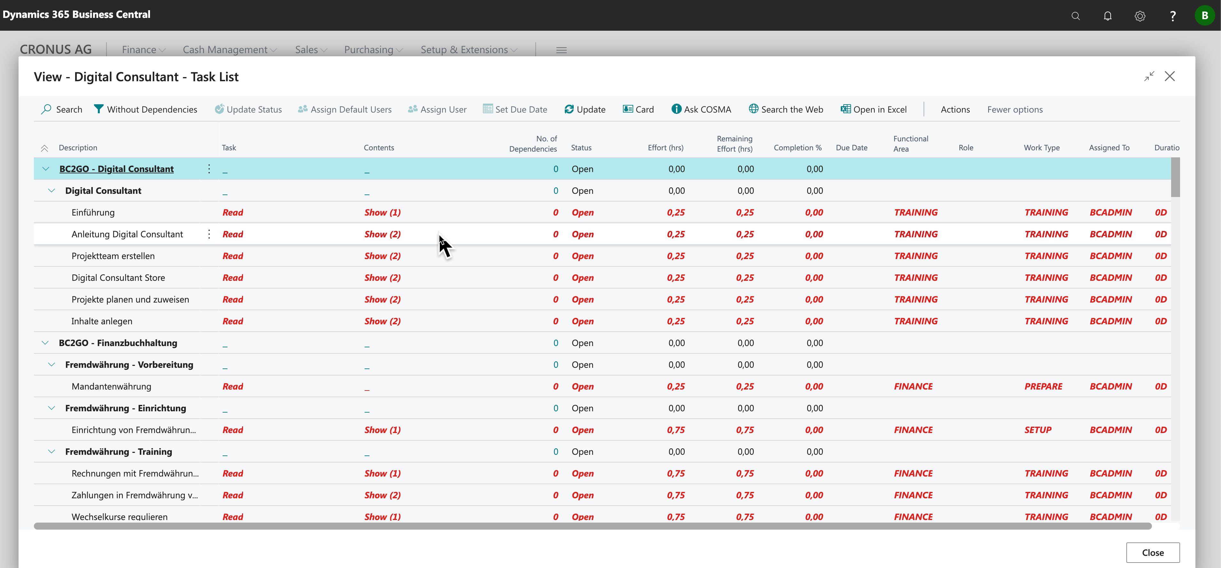
Task: Click Ask COSMA info icon
Action: click(676, 109)
